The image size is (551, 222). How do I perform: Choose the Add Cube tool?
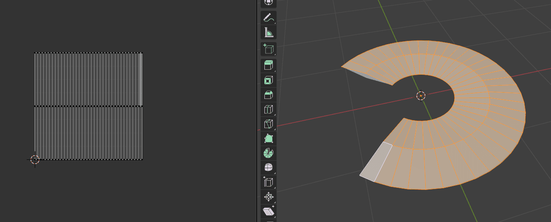click(269, 49)
